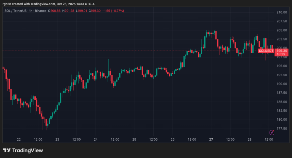Click the red SOLUSDT symbol tag
This screenshot has width=292, height=158.
click(266, 51)
